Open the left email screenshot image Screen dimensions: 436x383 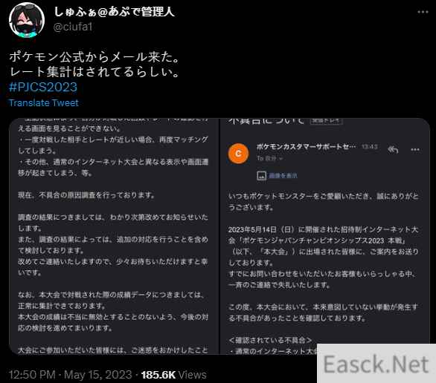[114, 236]
